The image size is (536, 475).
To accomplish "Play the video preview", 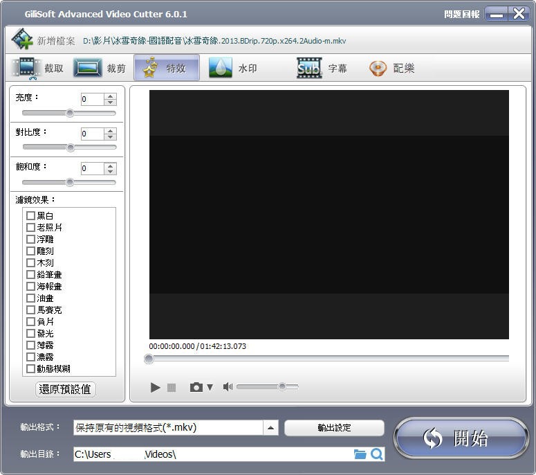I will (x=155, y=387).
